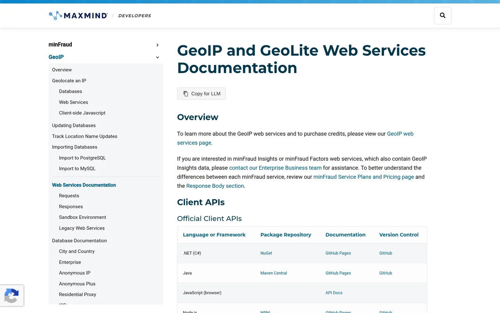The width and height of the screenshot is (500, 313).
Task: Select Overview in the sidebar
Action: coord(62,70)
